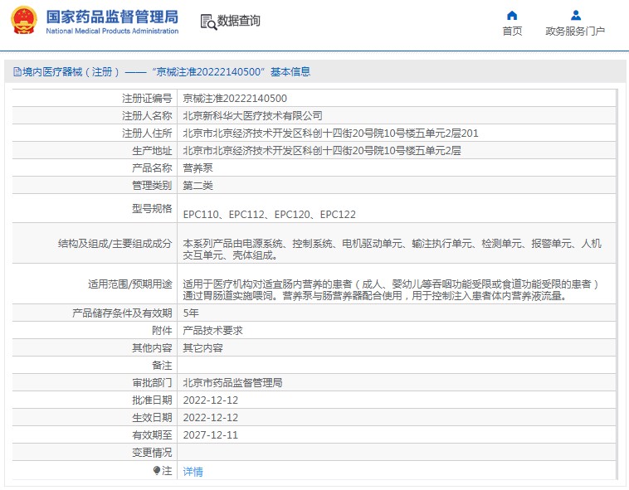Open the 数据查询 search icon
Screen dimensions: 629x490
click(x=208, y=22)
